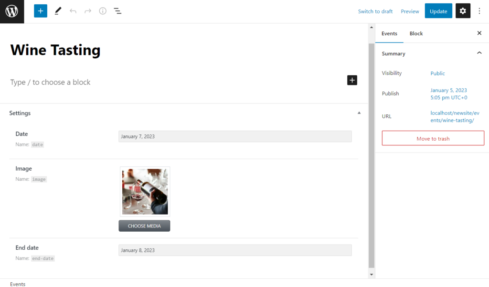Click the Update button

point(438,11)
